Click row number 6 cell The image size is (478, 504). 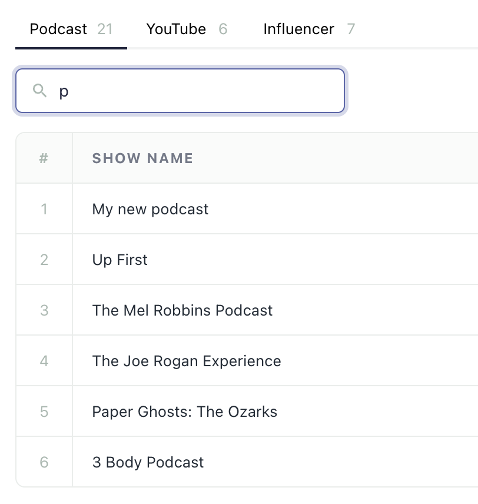(44, 462)
